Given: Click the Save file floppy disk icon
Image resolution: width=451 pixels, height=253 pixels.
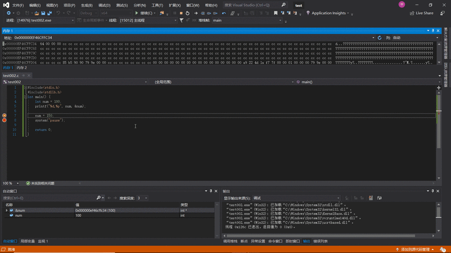Looking at the screenshot, I should click(x=43, y=13).
